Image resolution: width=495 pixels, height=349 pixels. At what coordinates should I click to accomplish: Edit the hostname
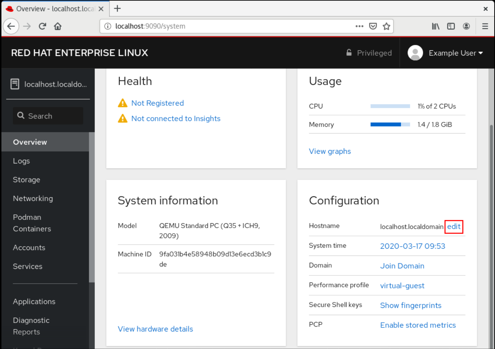tap(454, 226)
